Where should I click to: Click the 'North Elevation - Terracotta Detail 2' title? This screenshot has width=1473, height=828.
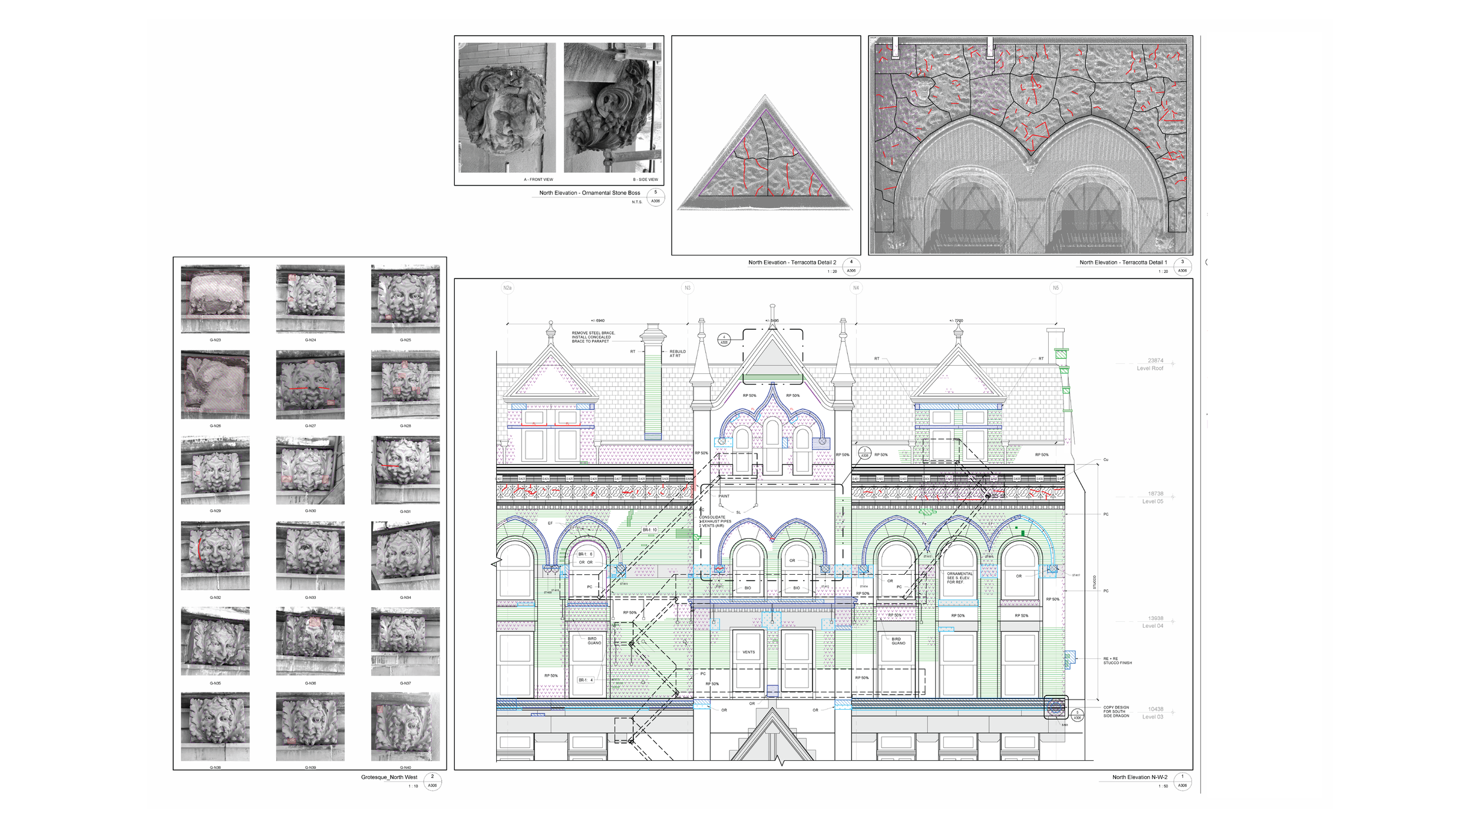tap(792, 263)
